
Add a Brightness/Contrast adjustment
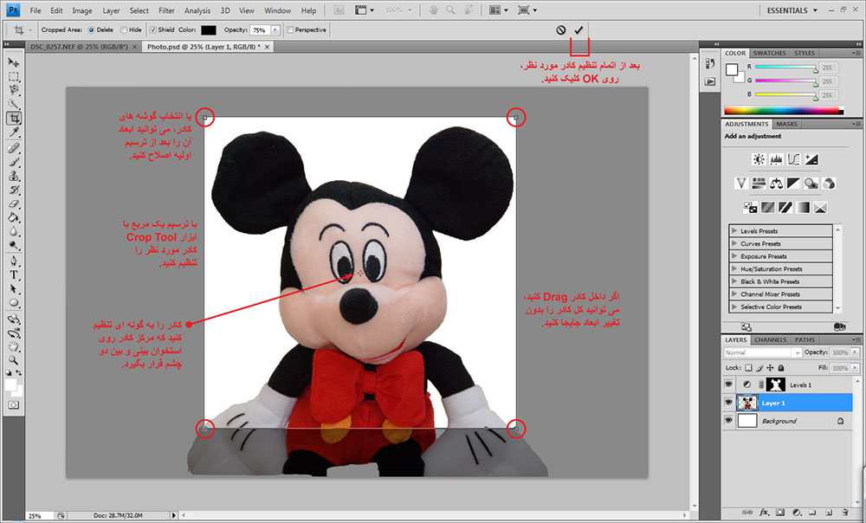coord(759,159)
